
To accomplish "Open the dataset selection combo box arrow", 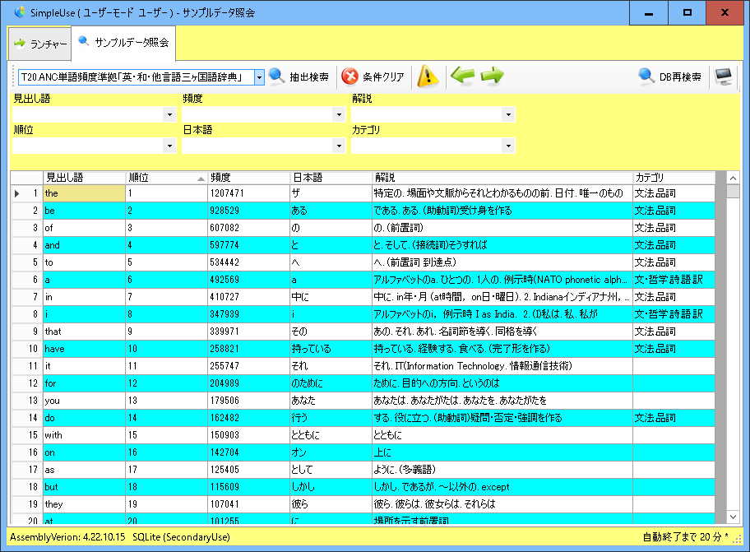I will pyautogui.click(x=259, y=77).
